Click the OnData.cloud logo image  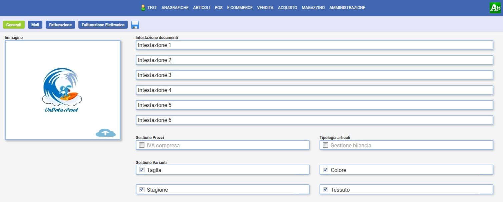[62, 90]
